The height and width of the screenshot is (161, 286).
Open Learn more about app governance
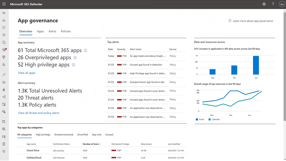[251, 21]
